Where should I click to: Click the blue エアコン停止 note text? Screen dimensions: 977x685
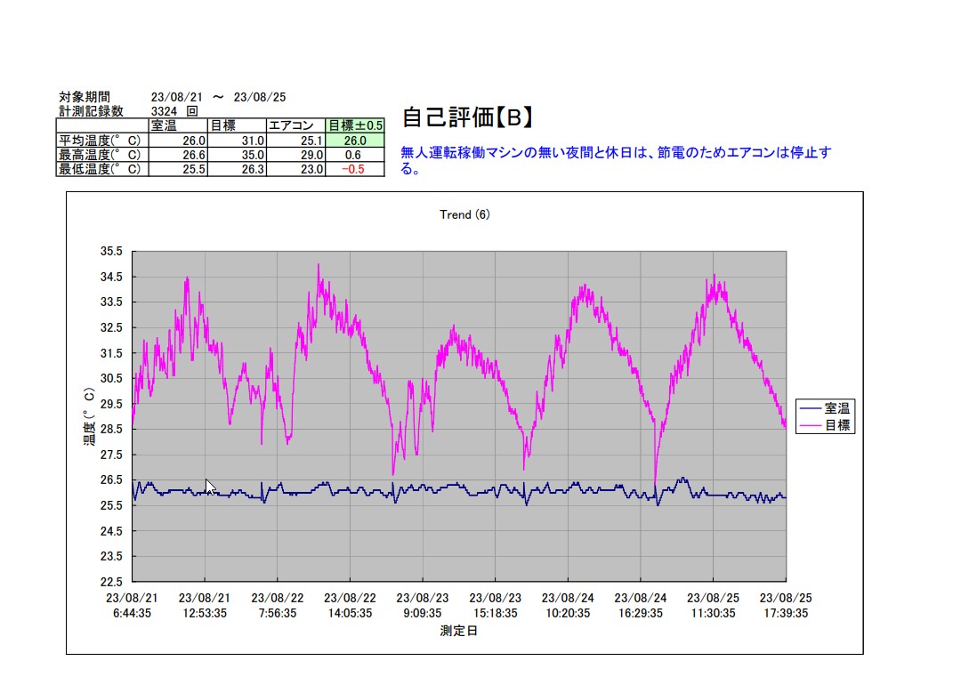pos(616,160)
